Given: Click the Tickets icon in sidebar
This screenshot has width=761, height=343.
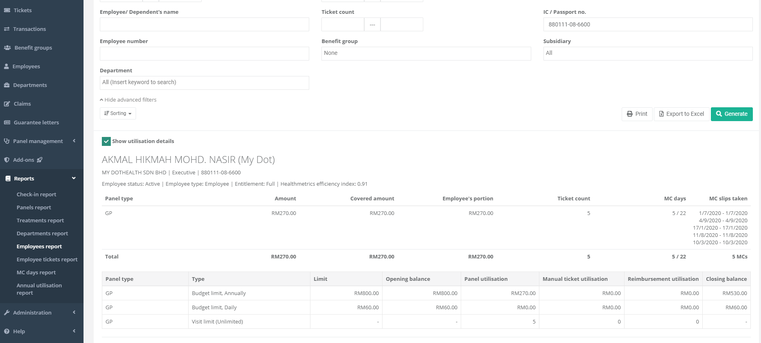Looking at the screenshot, I should (7, 10).
